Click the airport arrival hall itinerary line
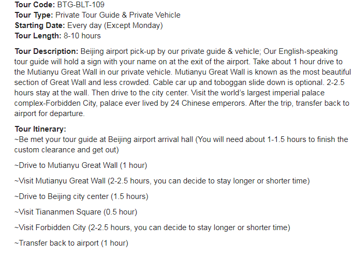 point(181,139)
